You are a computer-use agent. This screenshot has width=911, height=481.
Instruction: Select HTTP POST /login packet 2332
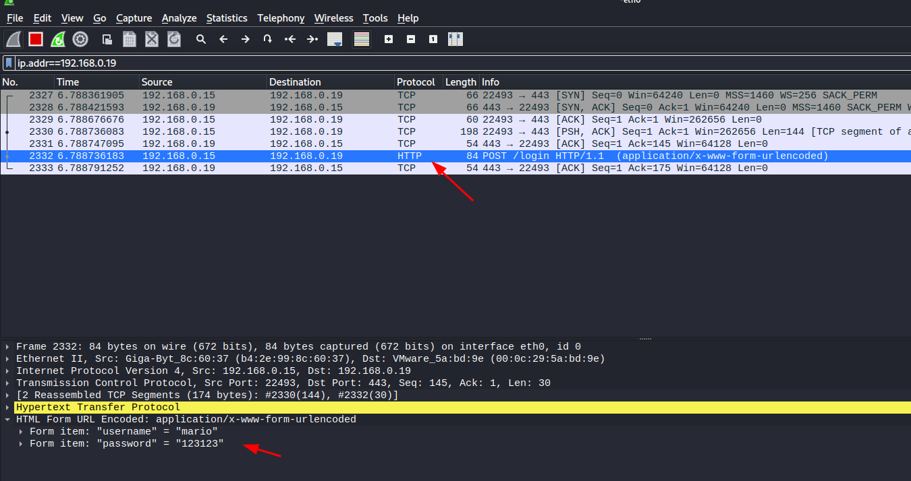coord(456,156)
